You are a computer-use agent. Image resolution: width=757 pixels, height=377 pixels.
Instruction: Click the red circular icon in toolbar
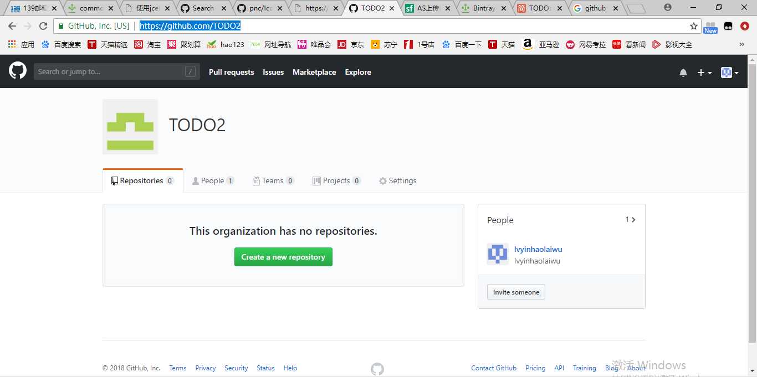745,26
